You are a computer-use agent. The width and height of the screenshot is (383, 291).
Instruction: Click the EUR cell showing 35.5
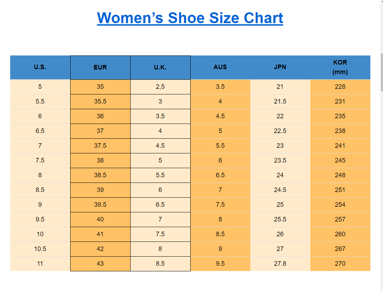tap(100, 101)
